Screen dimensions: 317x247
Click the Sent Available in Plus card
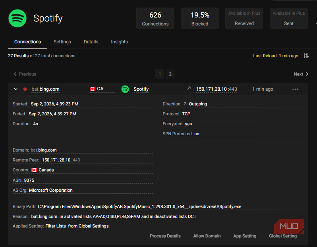(x=289, y=18)
